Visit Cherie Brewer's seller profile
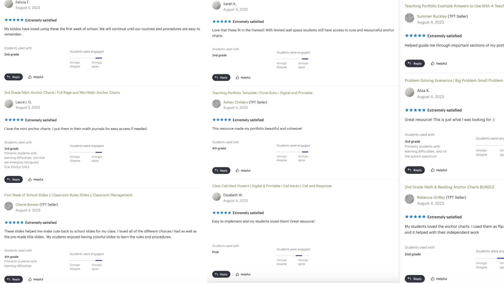This screenshot has height=283, width=504. click(27, 205)
